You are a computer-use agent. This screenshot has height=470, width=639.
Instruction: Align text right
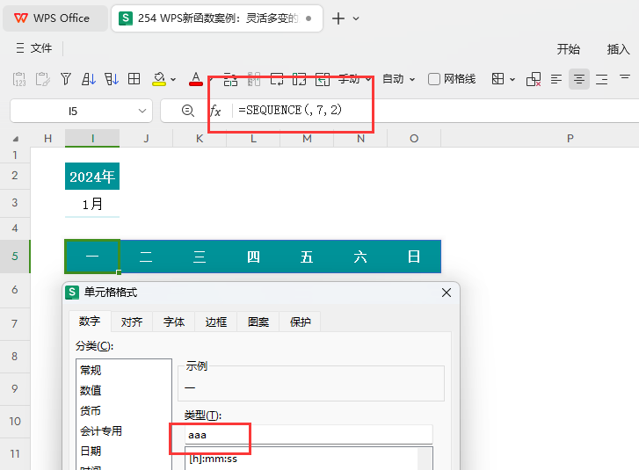(602, 79)
